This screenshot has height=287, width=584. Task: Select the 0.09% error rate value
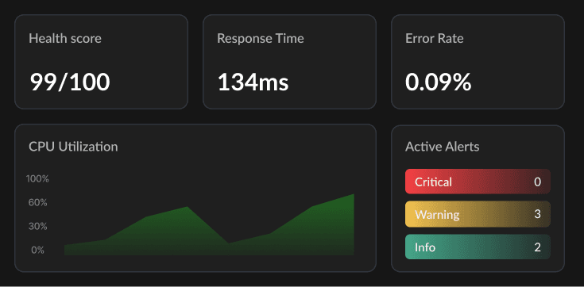click(x=439, y=82)
